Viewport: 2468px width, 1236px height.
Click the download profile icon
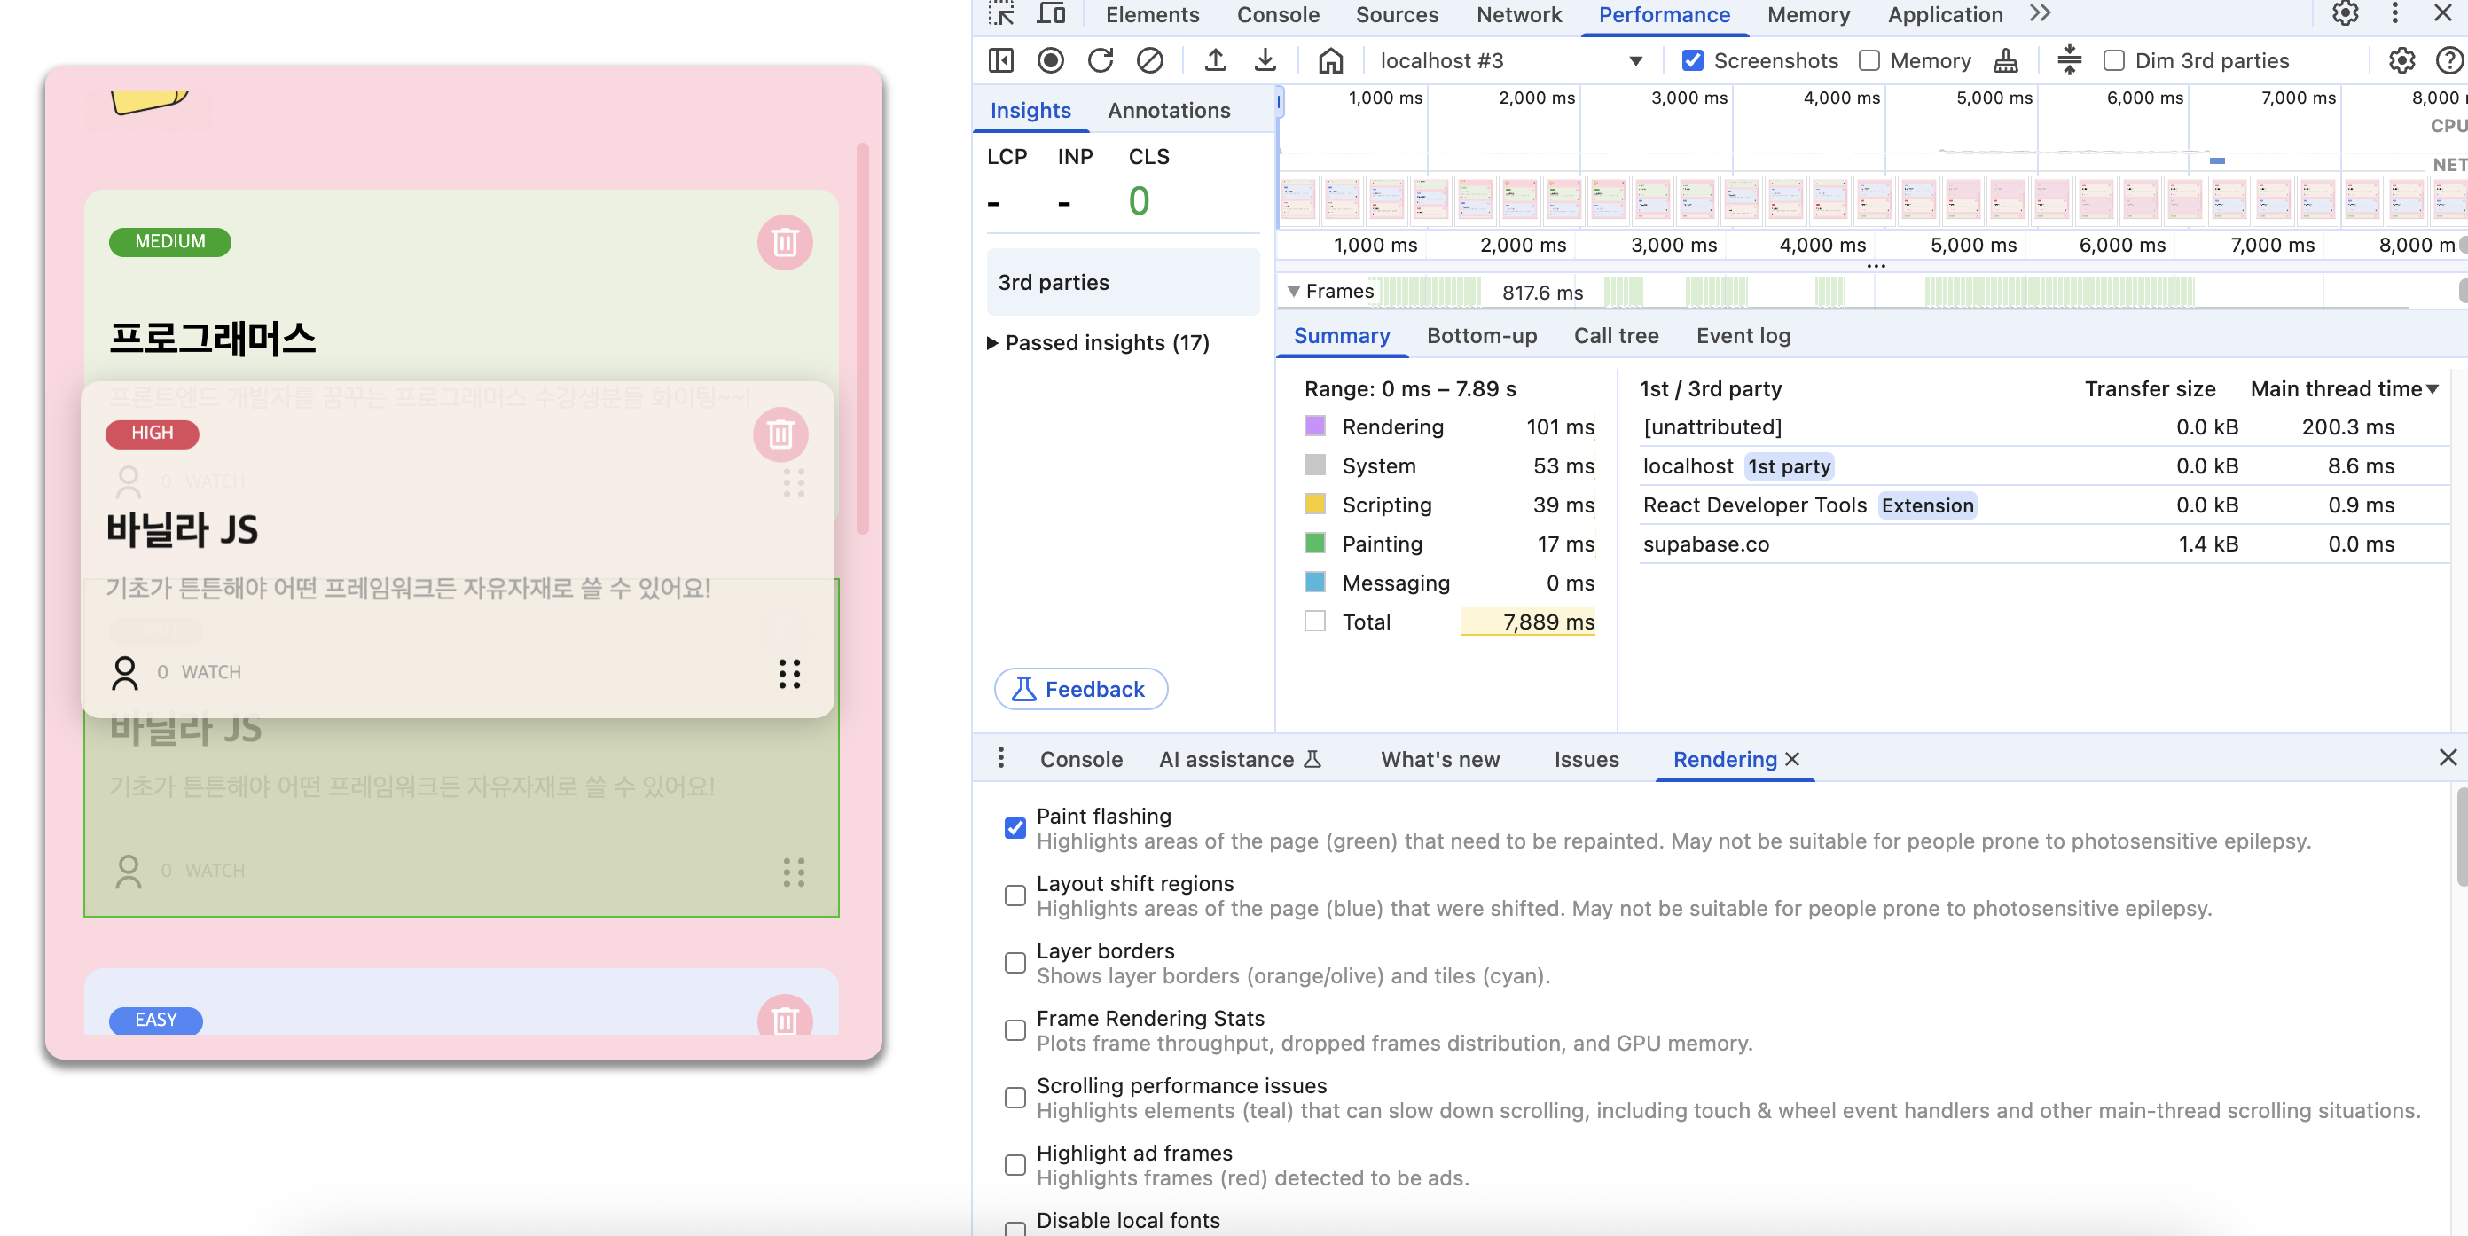click(x=1265, y=60)
